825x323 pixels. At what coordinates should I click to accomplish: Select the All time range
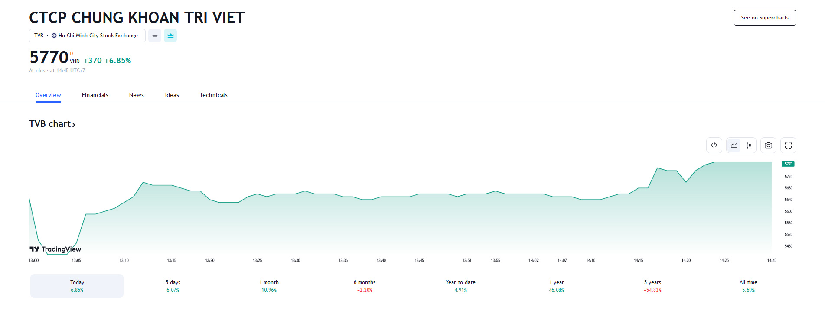coord(748,286)
